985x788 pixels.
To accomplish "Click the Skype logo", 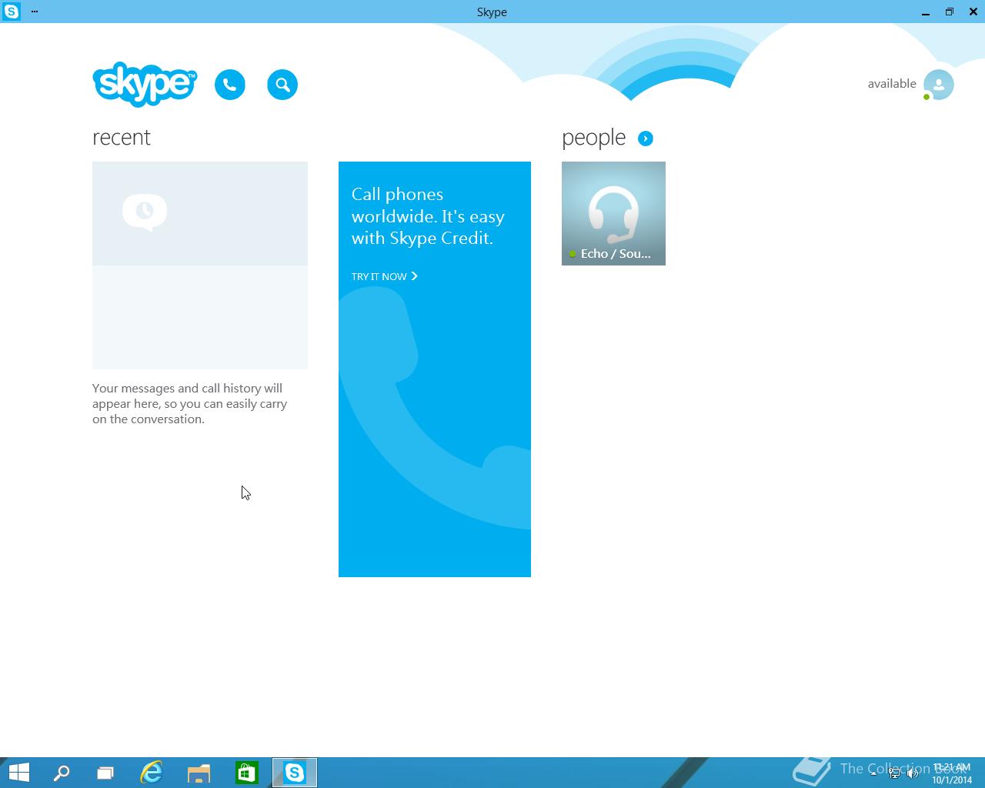I will click(145, 84).
